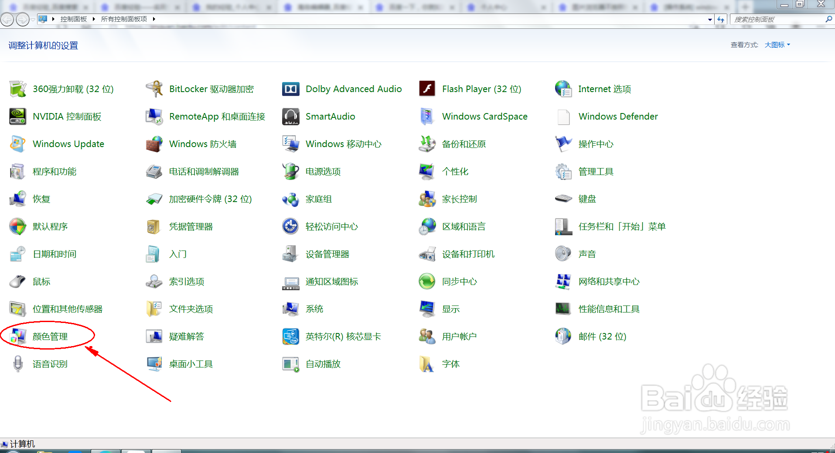
Task: Click the NVIDIA 控制面板 icon
Action: pyautogui.click(x=18, y=117)
